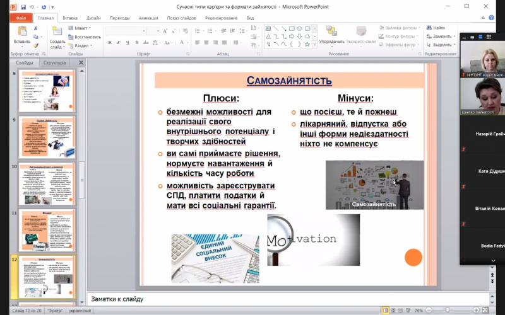Increase the list indent level

coord(232,31)
